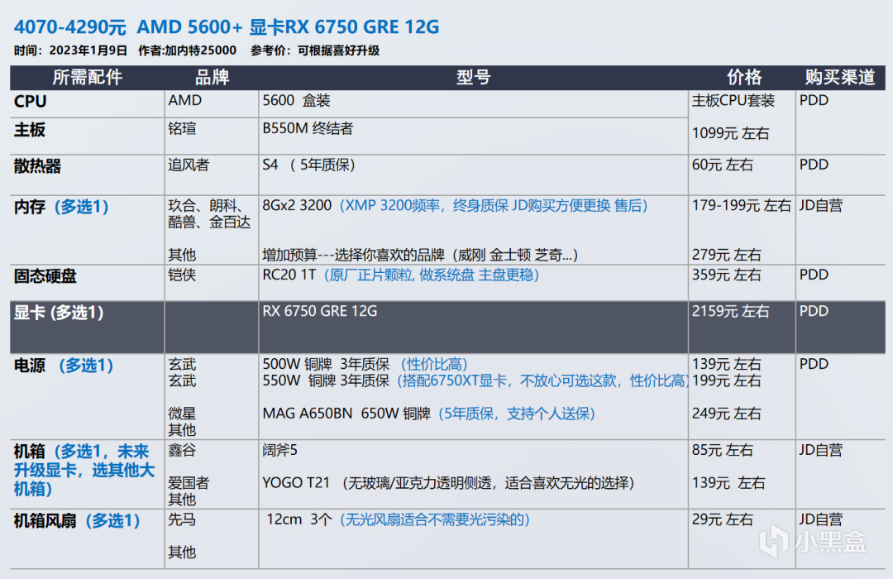Select the '显卡 (多选1)' row label

point(59,313)
